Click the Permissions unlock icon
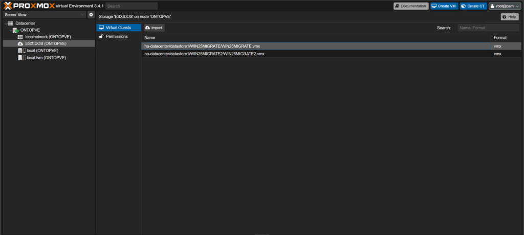This screenshot has height=235, width=524. 101,36
